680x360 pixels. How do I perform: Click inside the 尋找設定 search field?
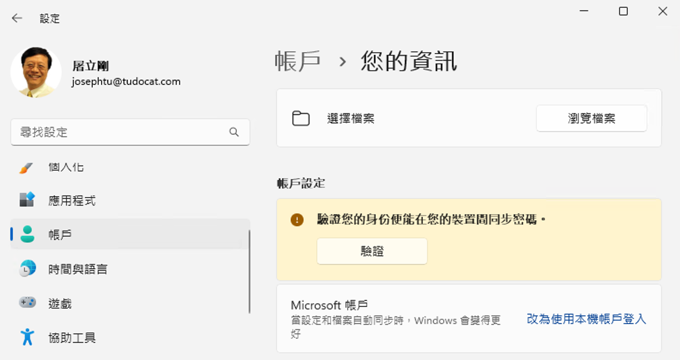tap(130, 132)
